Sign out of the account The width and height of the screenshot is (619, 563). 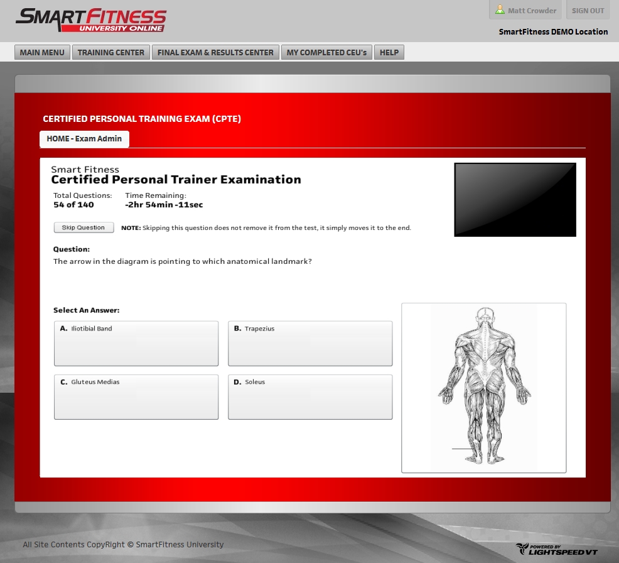[588, 11]
